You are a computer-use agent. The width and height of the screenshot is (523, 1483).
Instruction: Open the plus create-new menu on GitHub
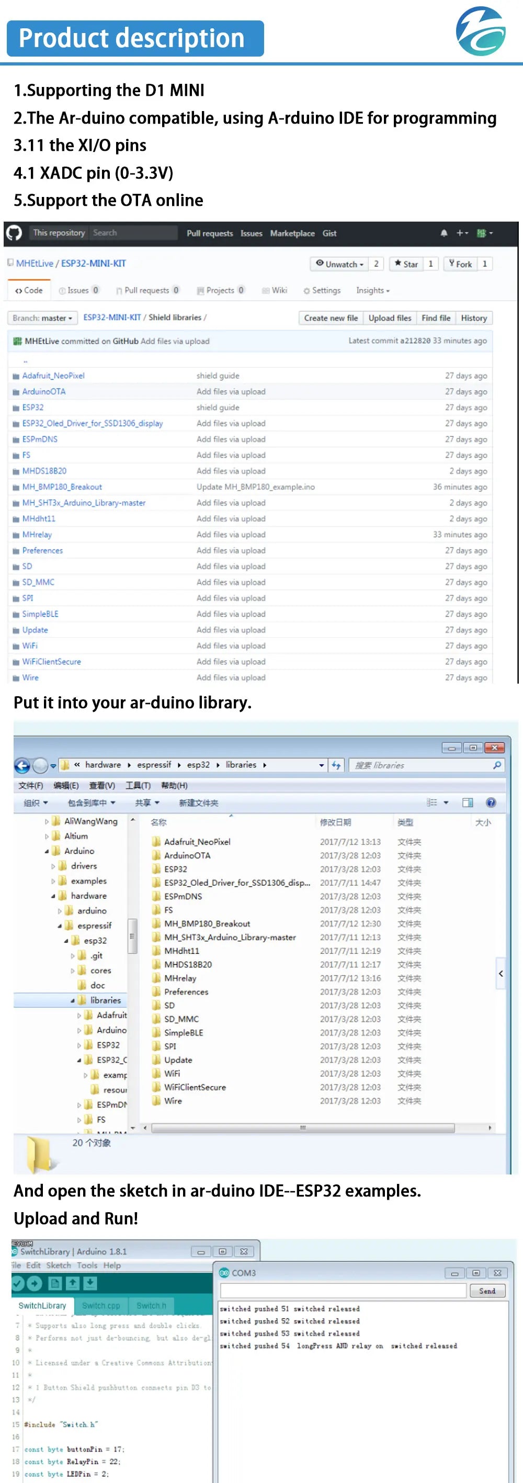coord(463,233)
